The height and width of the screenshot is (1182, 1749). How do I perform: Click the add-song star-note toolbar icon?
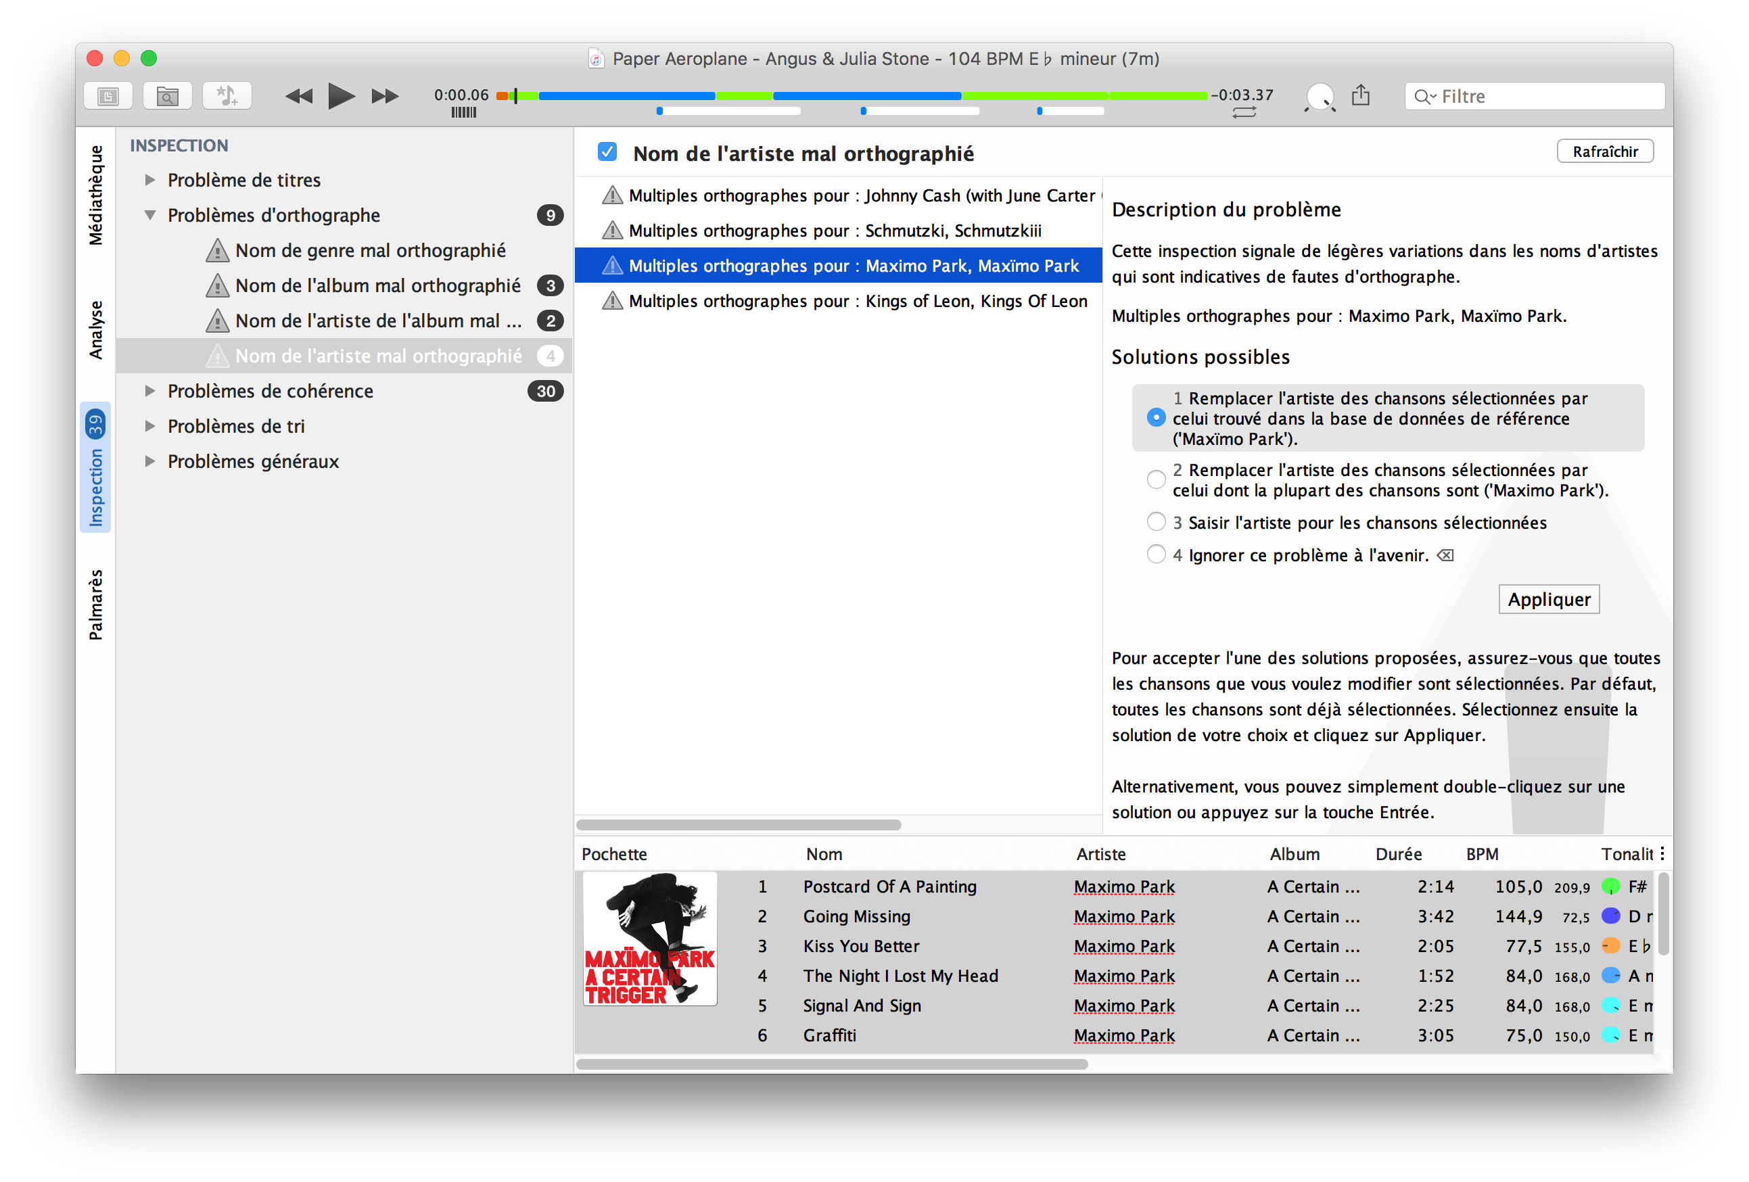pyautogui.click(x=227, y=95)
